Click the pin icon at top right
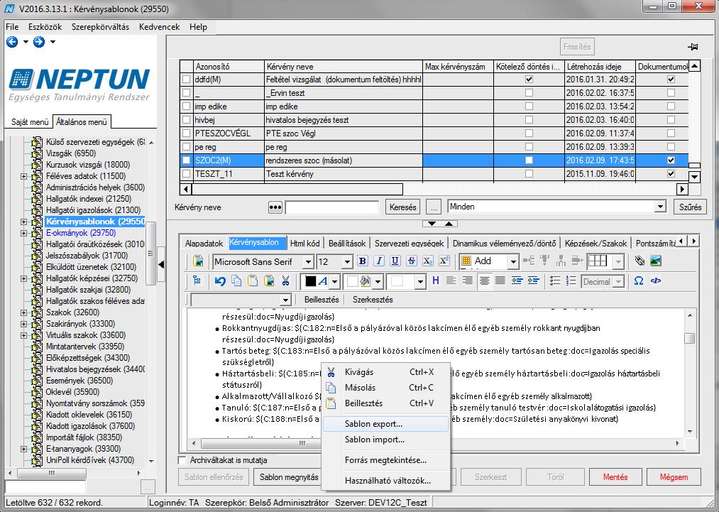 point(693,47)
